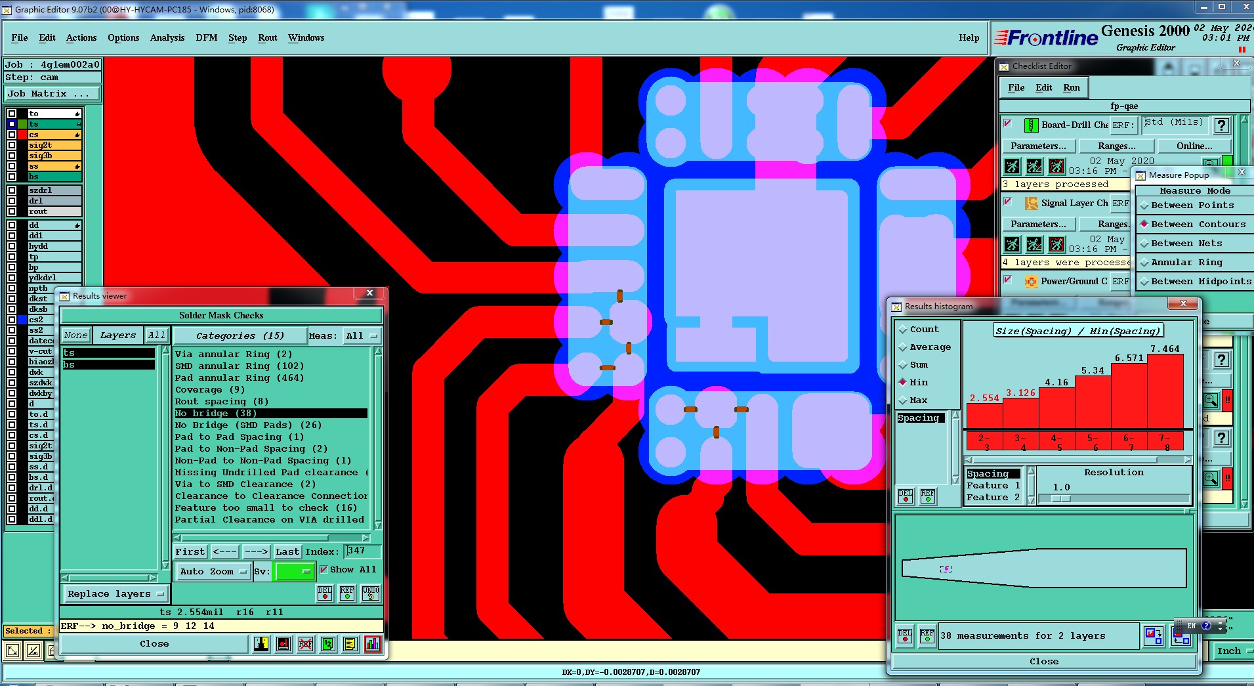This screenshot has height=686, width=1254.
Task: Open Auto Zoom dropdown in Results viewer
Action: coord(213,571)
